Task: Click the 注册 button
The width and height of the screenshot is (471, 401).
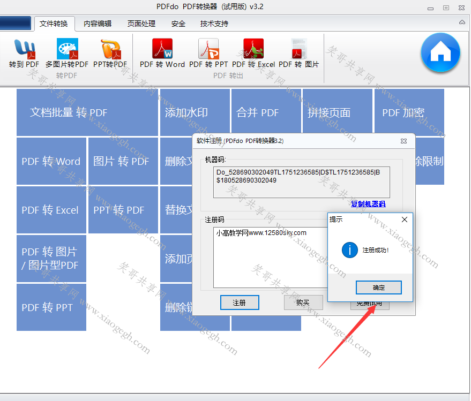Action: coord(240,302)
